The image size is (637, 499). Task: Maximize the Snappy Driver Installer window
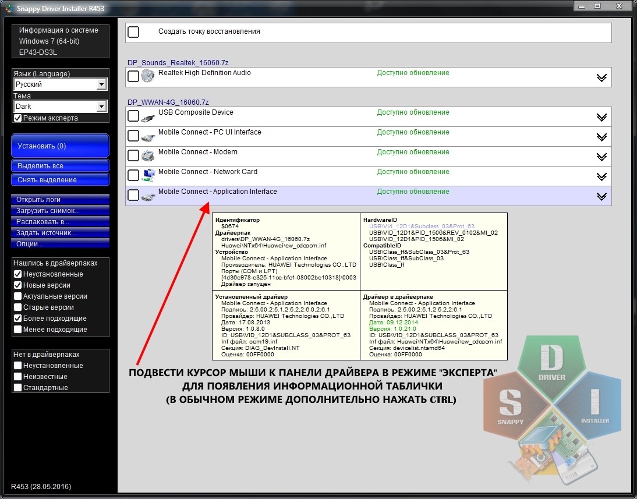pos(597,6)
